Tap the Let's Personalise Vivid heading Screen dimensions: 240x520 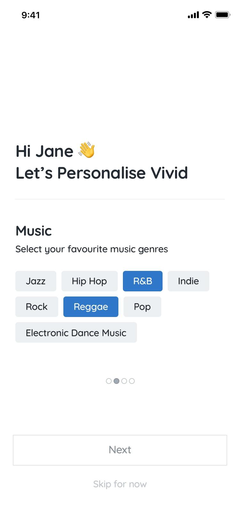[102, 173]
